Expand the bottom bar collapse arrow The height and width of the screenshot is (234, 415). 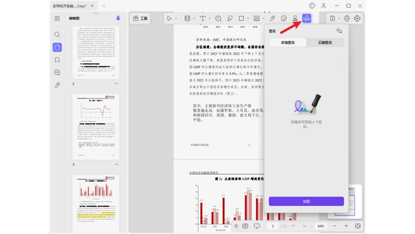(x=236, y=226)
